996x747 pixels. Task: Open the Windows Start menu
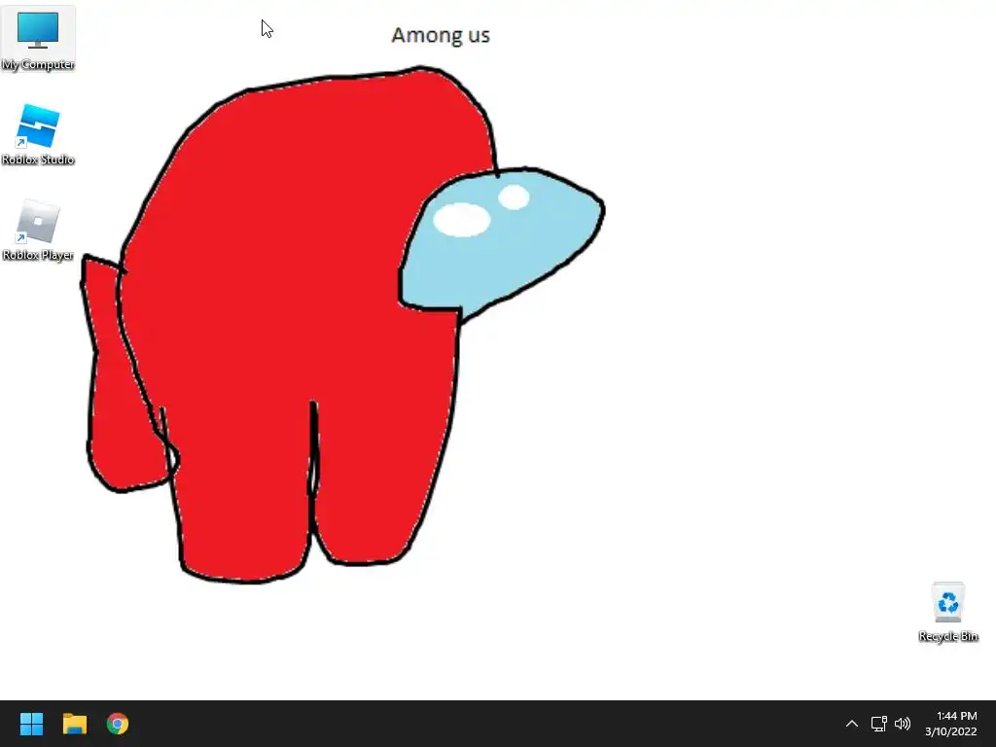point(31,724)
